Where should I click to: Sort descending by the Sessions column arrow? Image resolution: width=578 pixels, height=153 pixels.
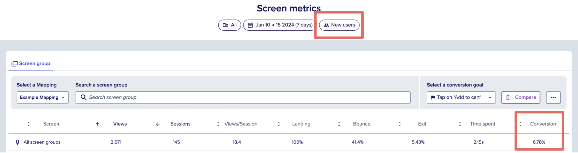pos(158,124)
